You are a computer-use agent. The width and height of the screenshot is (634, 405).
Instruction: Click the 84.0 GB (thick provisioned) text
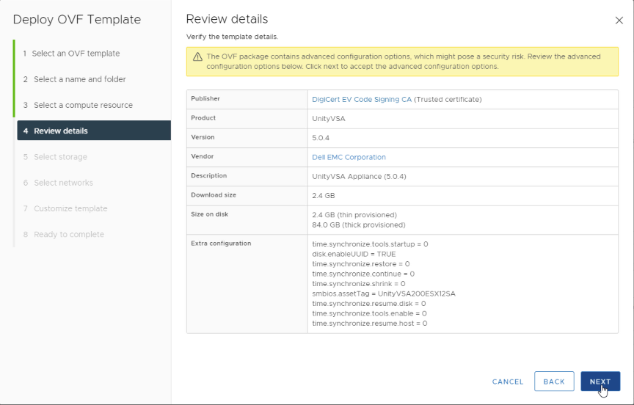coord(358,225)
